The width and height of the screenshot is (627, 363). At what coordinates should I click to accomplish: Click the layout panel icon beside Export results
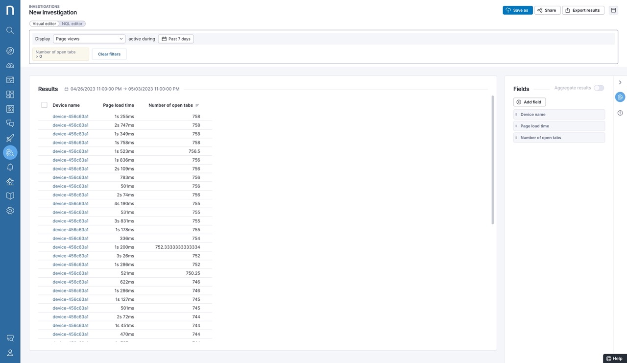coord(613,10)
